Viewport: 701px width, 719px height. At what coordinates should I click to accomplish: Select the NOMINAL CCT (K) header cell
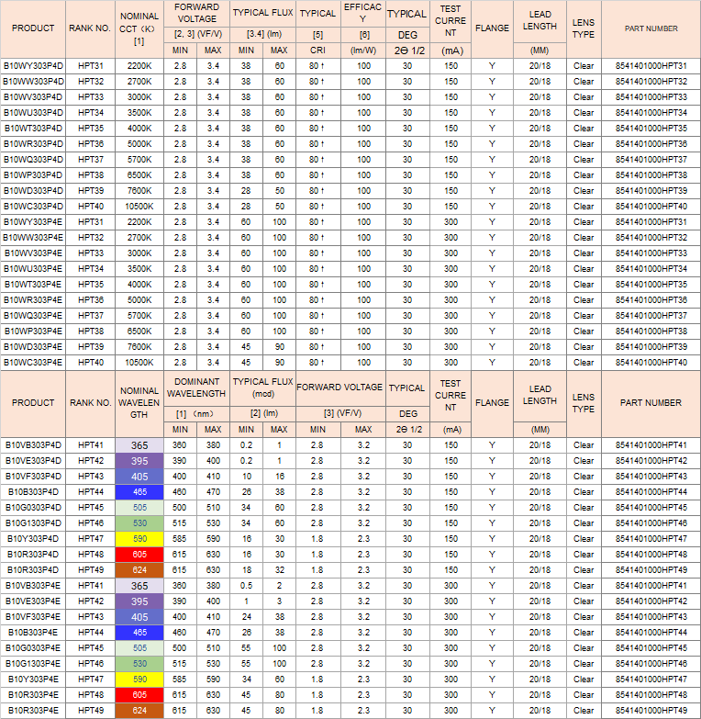point(139,28)
